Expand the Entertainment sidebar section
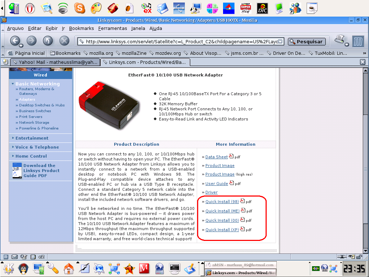The height and width of the screenshot is (277, 369). pyautogui.click(x=32, y=138)
